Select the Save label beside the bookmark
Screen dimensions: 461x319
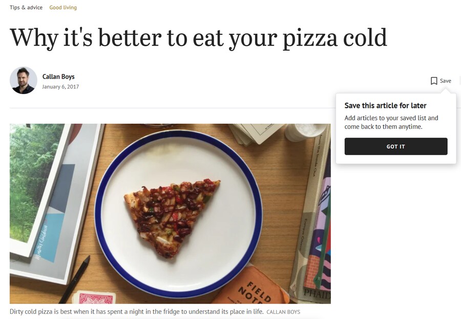(x=446, y=81)
